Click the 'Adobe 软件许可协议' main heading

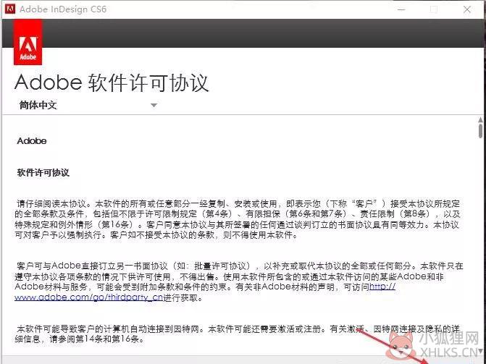click(x=112, y=82)
